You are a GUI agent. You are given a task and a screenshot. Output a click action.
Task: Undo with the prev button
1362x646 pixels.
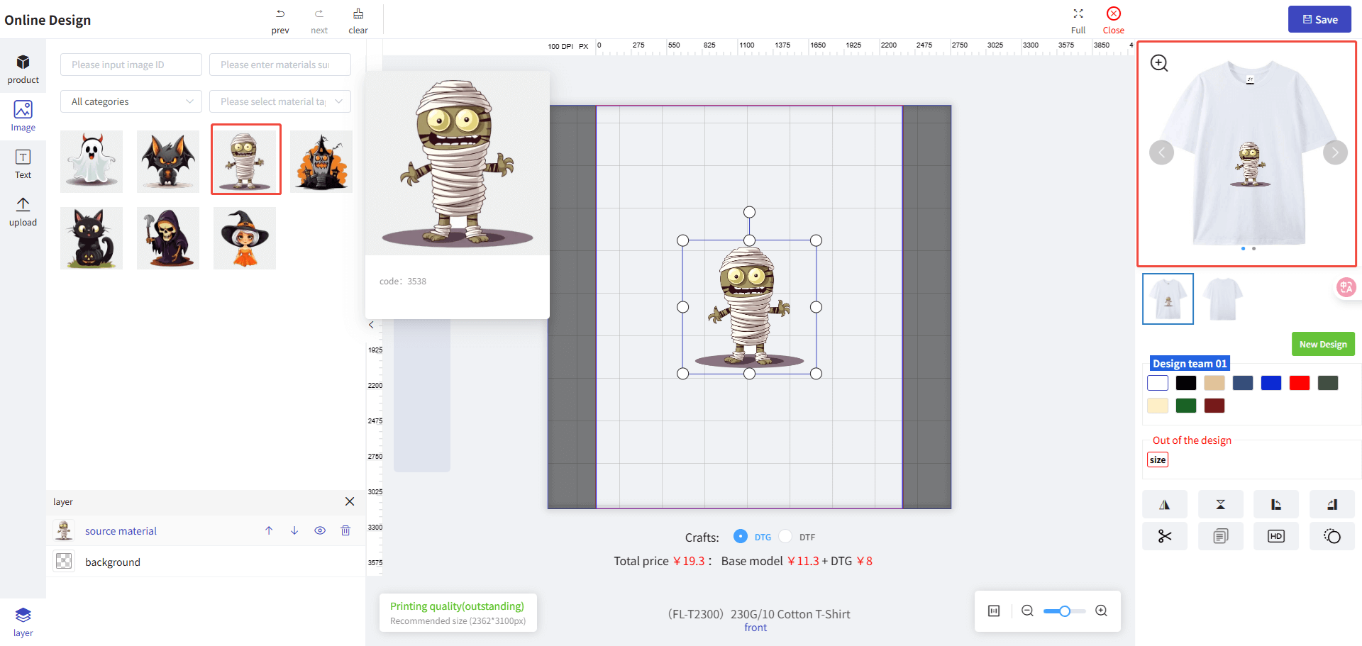coord(280,21)
